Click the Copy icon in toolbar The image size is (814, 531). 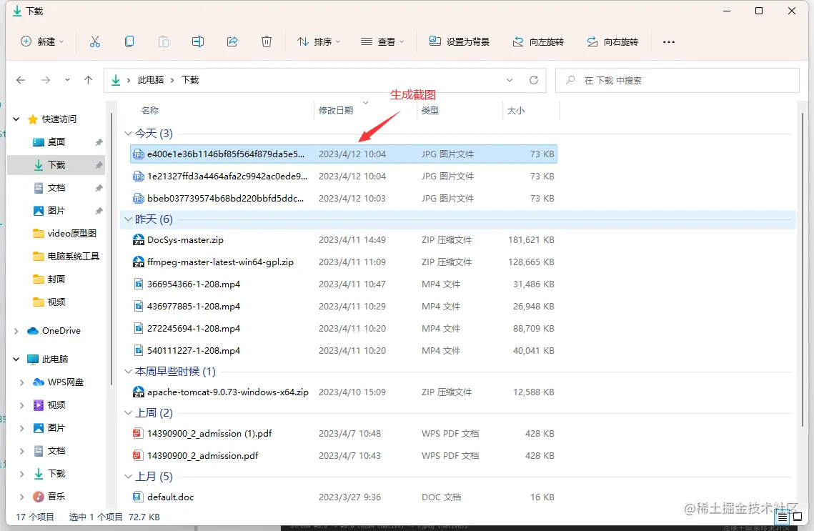point(129,41)
